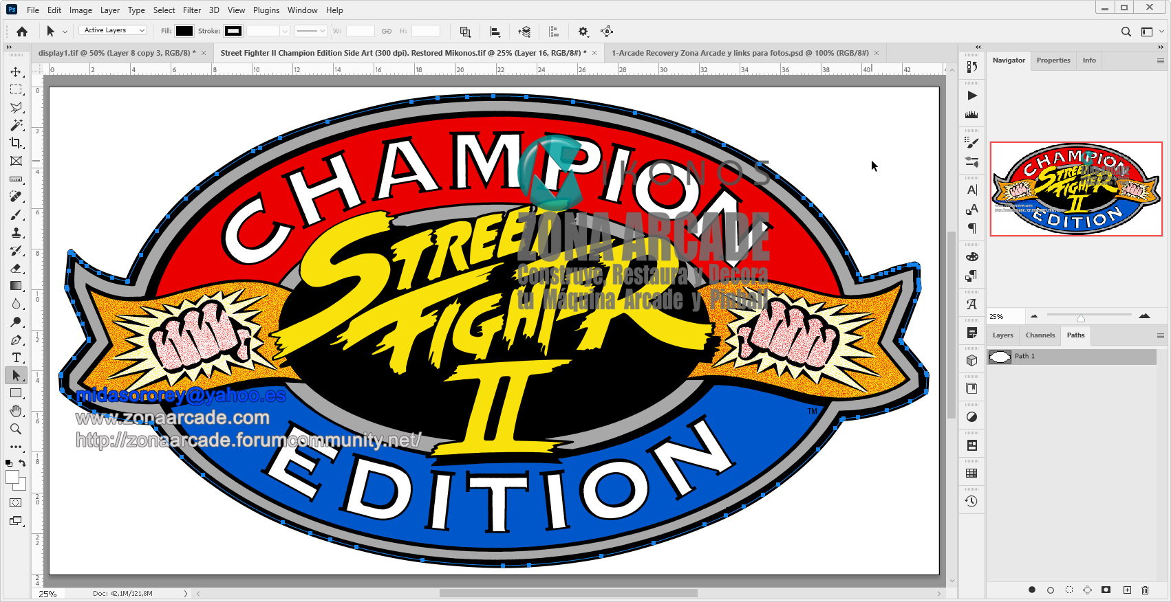Open the Active Layers dropdown
The width and height of the screenshot is (1171, 602).
click(113, 30)
